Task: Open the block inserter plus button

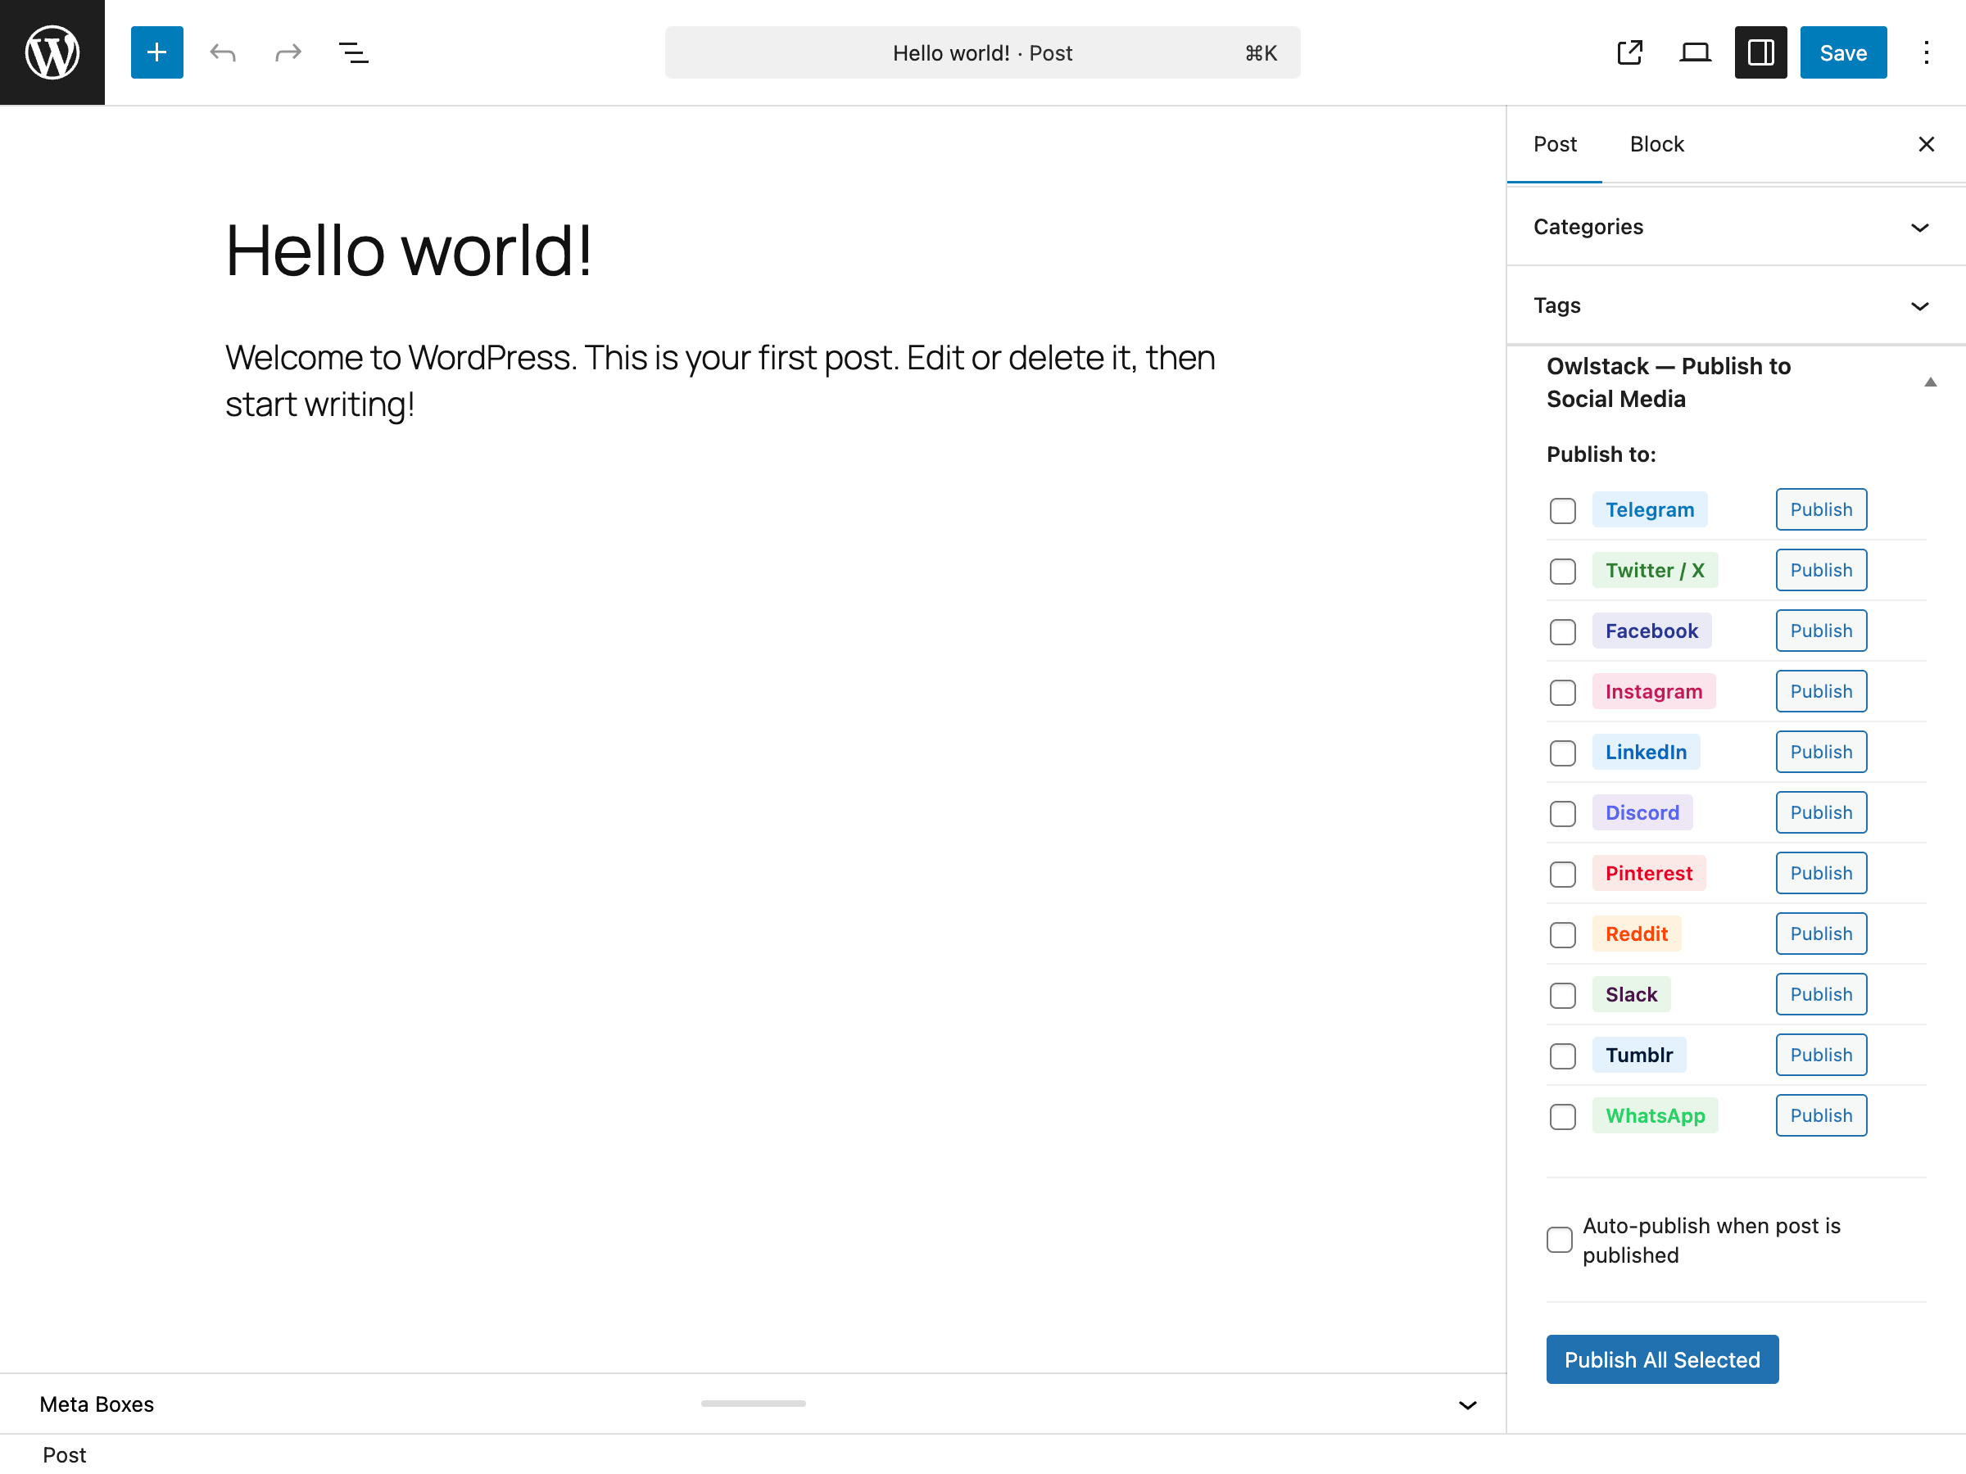Action: tap(156, 52)
